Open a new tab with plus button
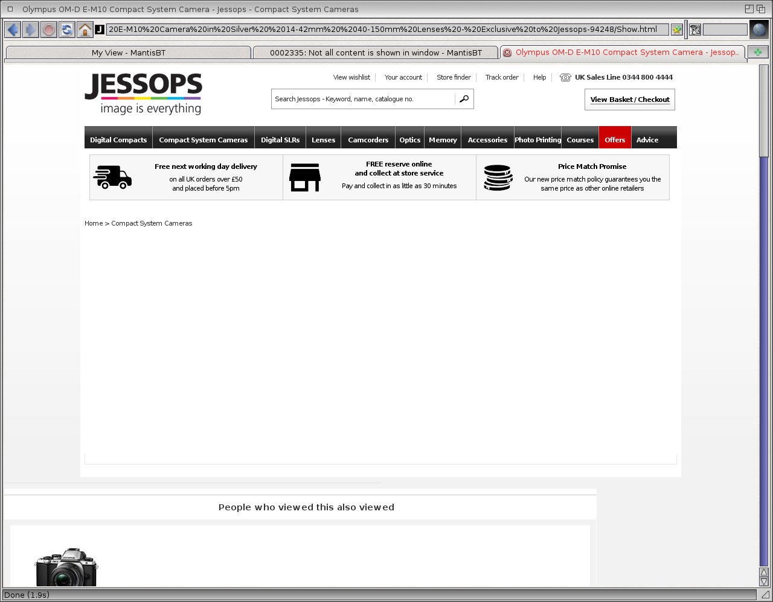The width and height of the screenshot is (773, 602). [x=757, y=52]
